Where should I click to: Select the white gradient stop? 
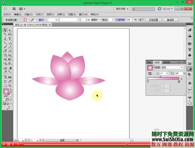(x=148, y=81)
